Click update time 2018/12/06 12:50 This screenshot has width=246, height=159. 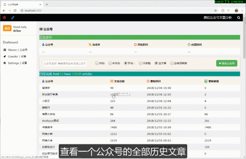pos(159,94)
